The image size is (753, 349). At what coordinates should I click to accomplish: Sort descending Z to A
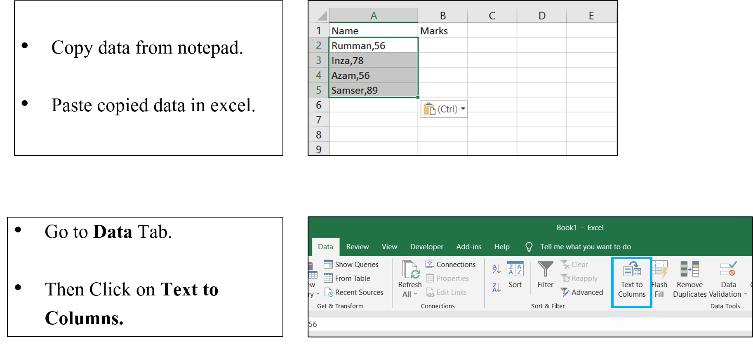pyautogui.click(x=497, y=287)
